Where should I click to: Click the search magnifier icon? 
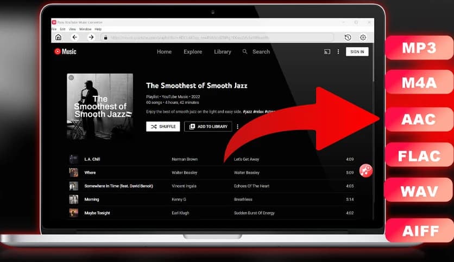245,51
